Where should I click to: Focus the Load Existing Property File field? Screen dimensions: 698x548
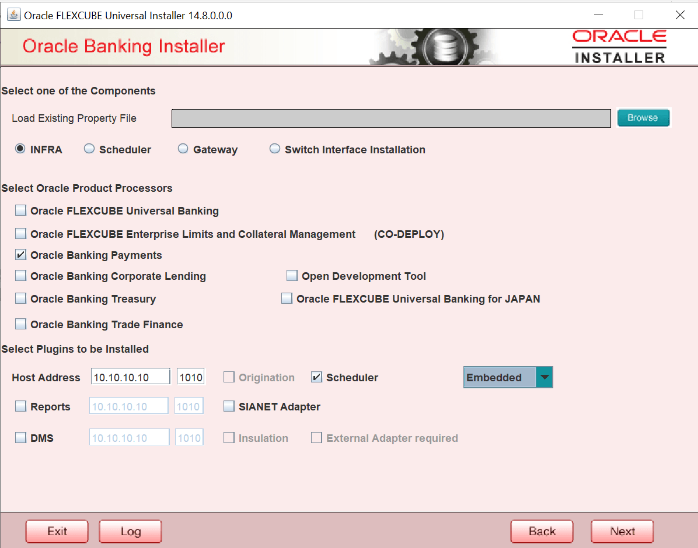click(x=391, y=118)
